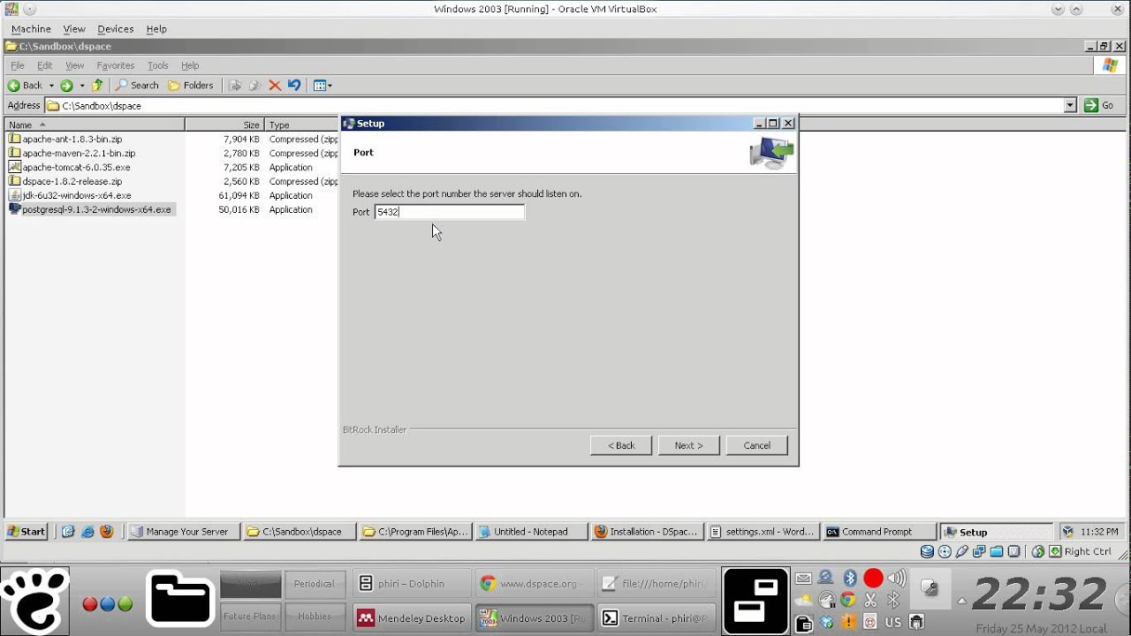Select apache-maven-2.2.1-bin.zip file
This screenshot has width=1131, height=636.
click(72, 153)
